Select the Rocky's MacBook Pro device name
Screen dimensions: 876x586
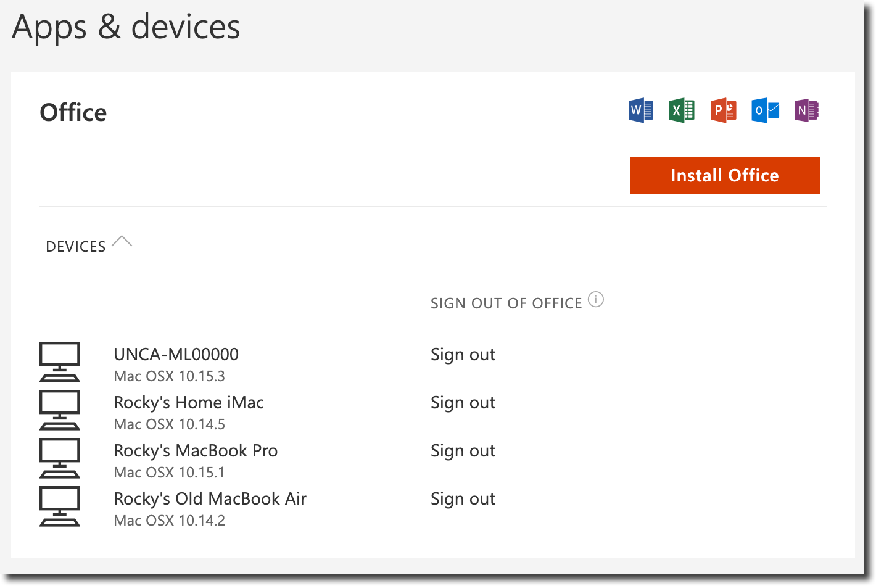coord(196,451)
